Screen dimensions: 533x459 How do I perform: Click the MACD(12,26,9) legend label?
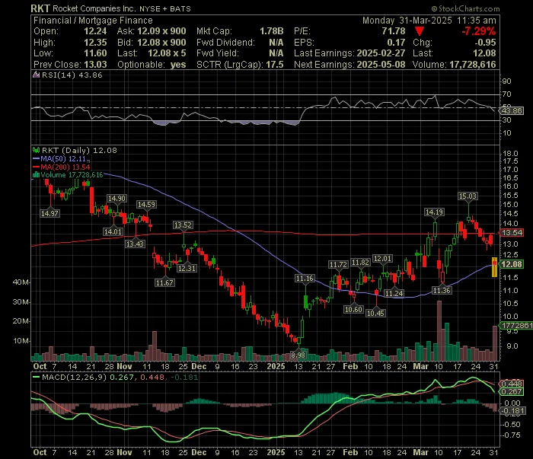pos(75,377)
